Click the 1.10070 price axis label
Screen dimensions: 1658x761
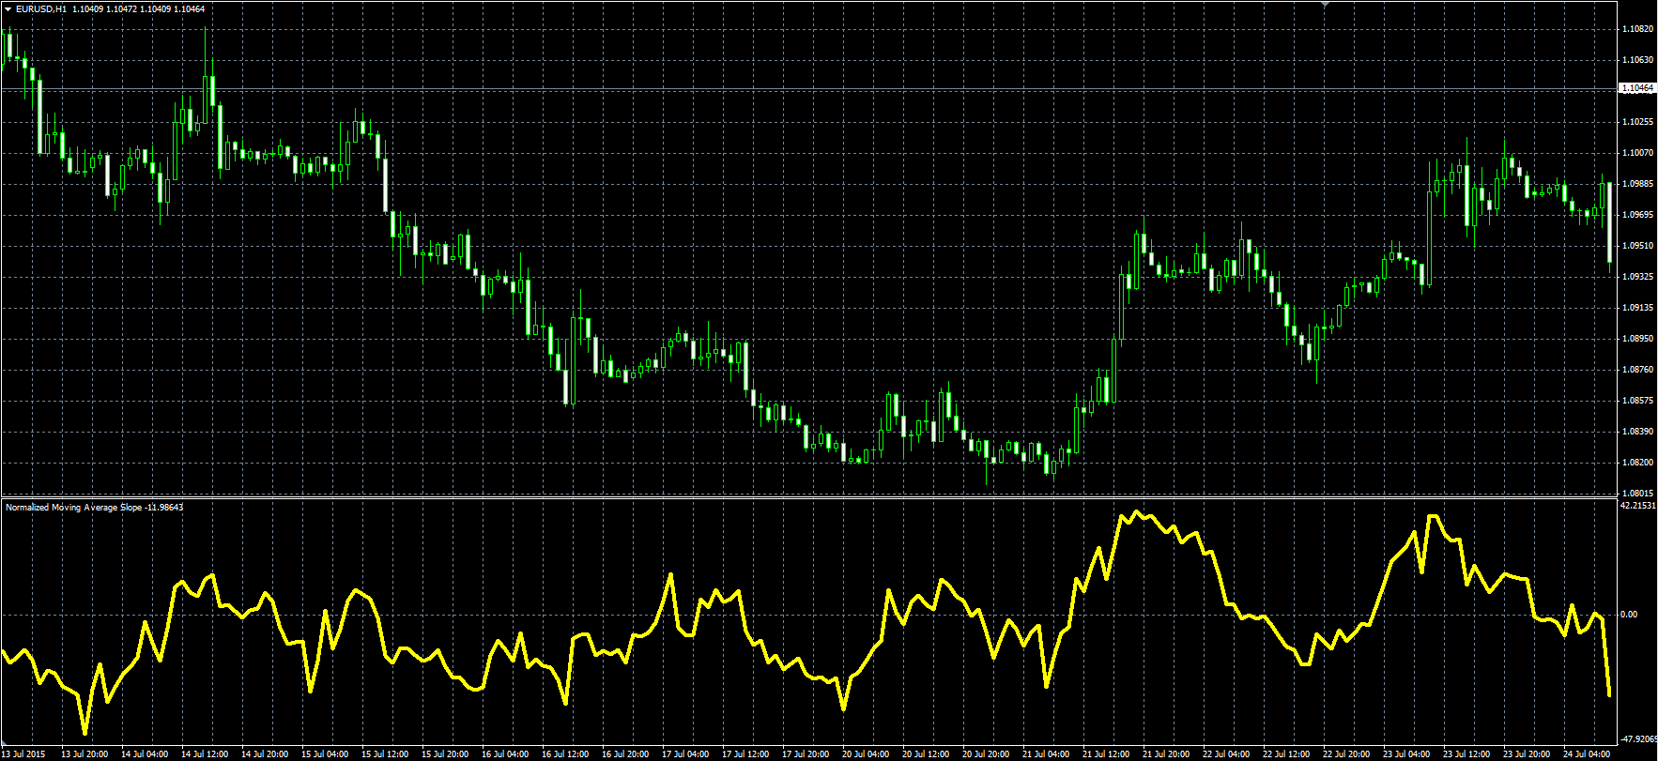pos(1638,153)
